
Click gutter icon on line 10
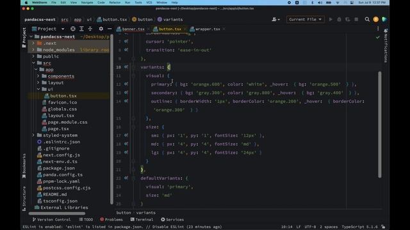click(x=126, y=66)
